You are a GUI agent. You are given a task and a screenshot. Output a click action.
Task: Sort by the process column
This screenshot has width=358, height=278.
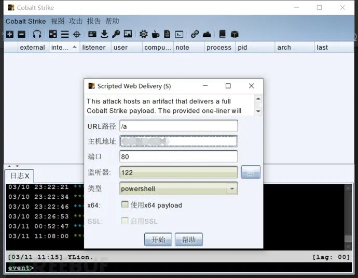(219, 48)
